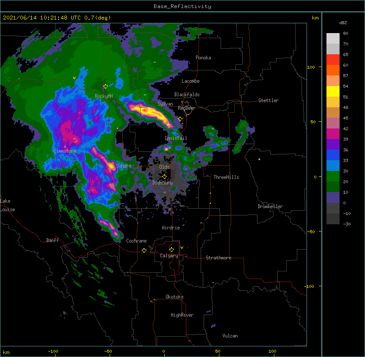This screenshot has height=357, width=365.
Task: Click the km unit label at top right
Action: tap(315, 18)
